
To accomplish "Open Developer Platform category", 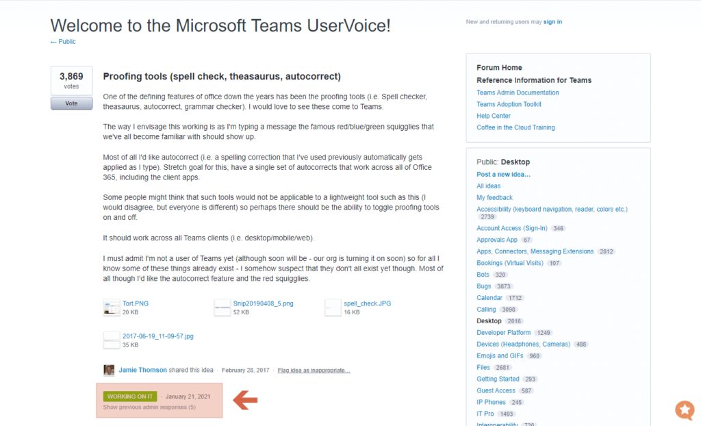I will click(503, 333).
